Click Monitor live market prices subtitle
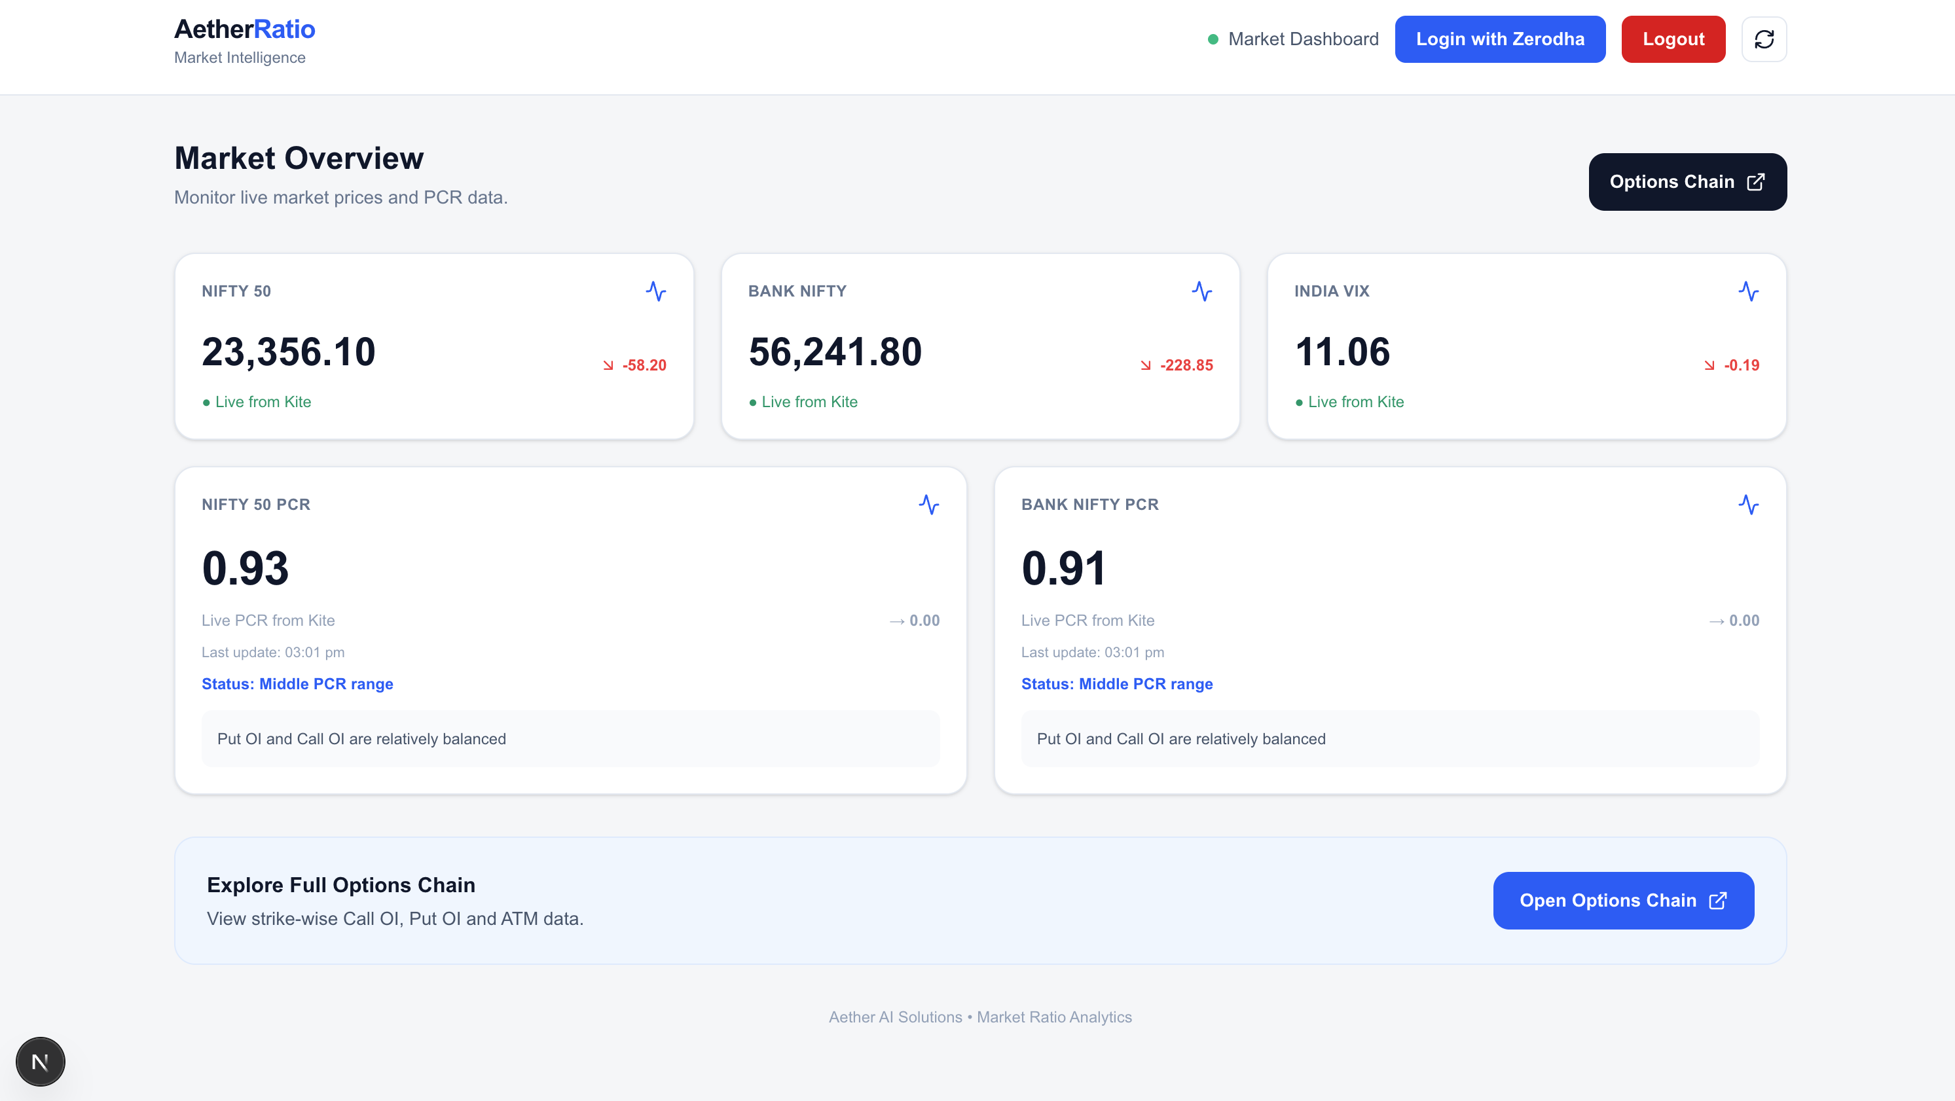This screenshot has height=1101, width=1955. tap(340, 198)
